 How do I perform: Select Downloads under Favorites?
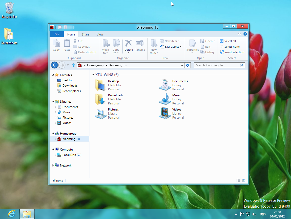67,86
